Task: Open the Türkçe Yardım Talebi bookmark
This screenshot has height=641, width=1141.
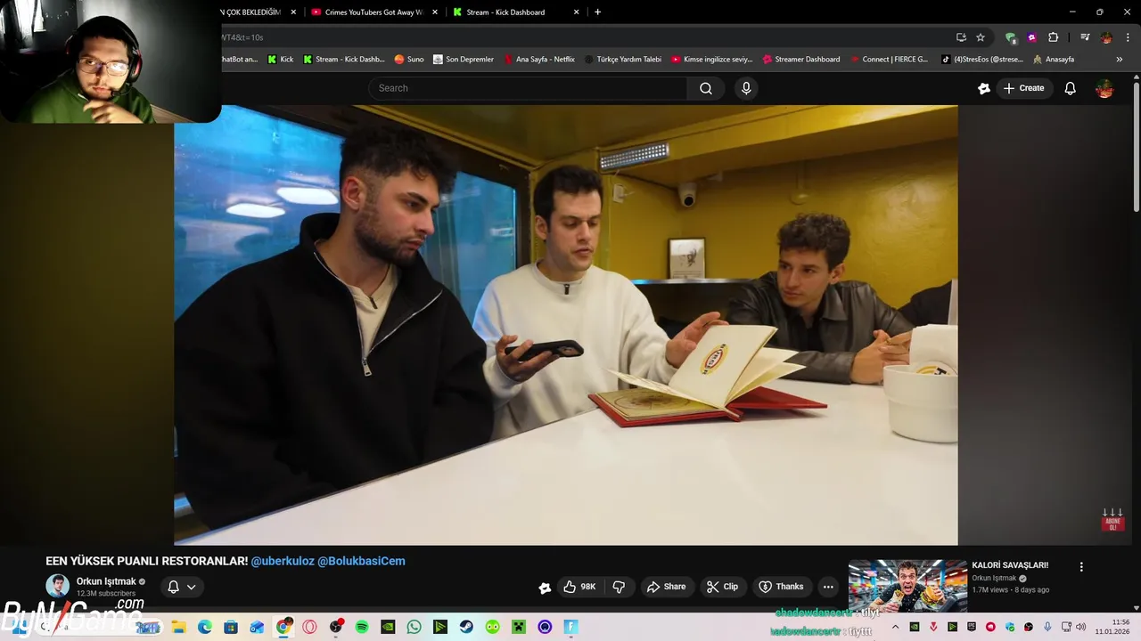Action: [622, 60]
